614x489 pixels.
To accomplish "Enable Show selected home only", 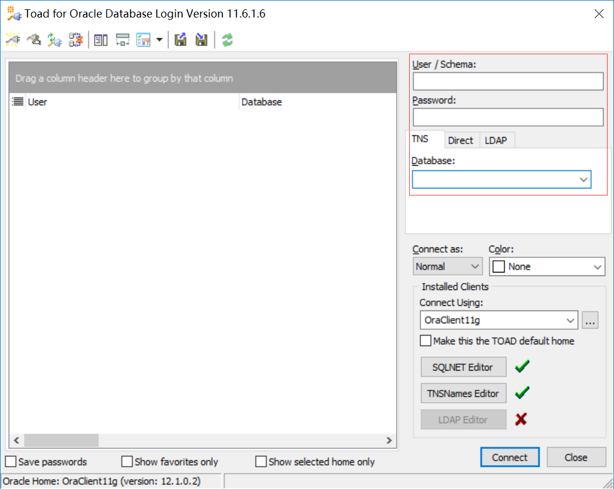I will (261, 462).
